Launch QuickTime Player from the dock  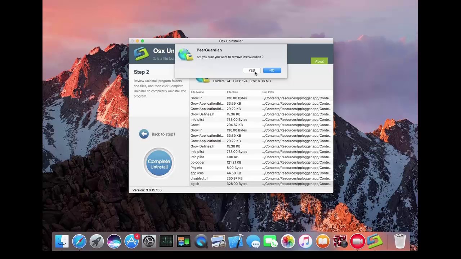pos(201,241)
